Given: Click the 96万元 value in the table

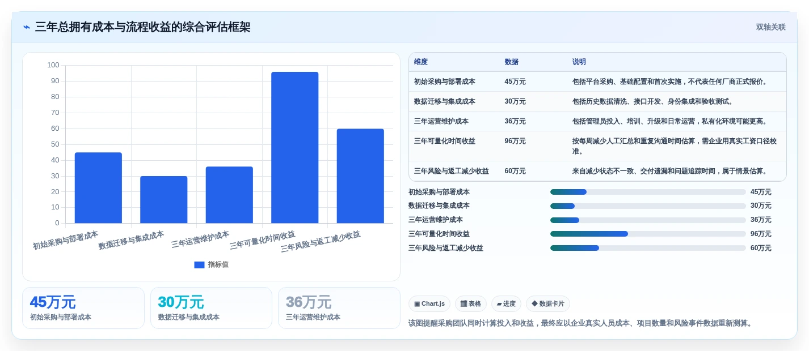Looking at the screenshot, I should click(515, 141).
